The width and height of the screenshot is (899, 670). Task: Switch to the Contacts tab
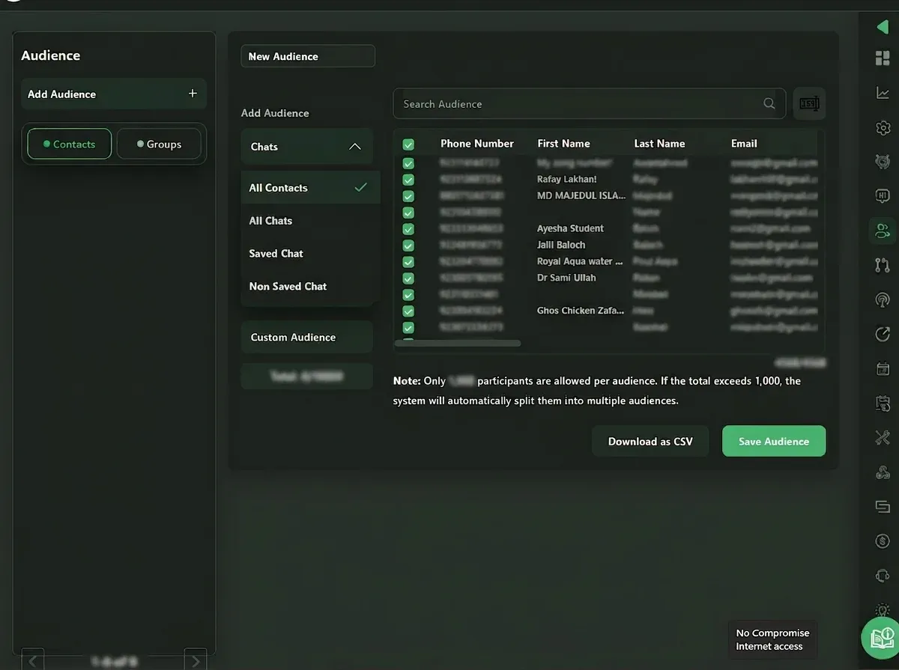70,144
